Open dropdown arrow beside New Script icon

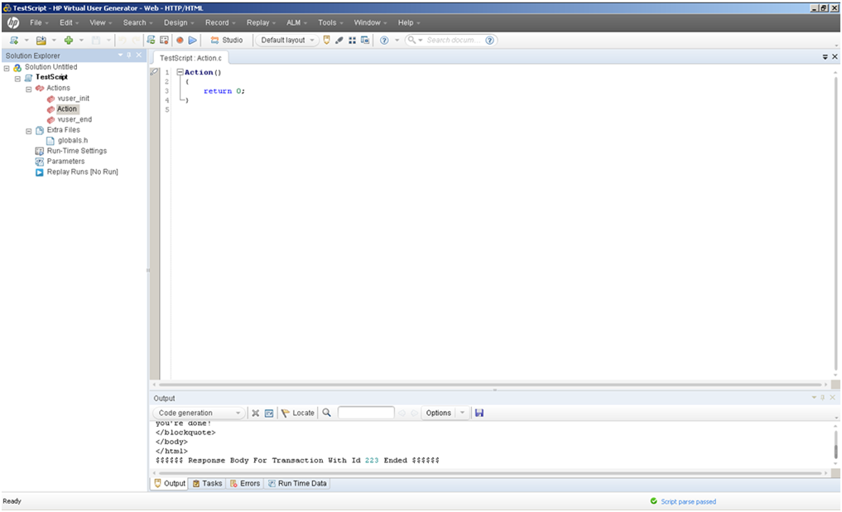coord(26,41)
